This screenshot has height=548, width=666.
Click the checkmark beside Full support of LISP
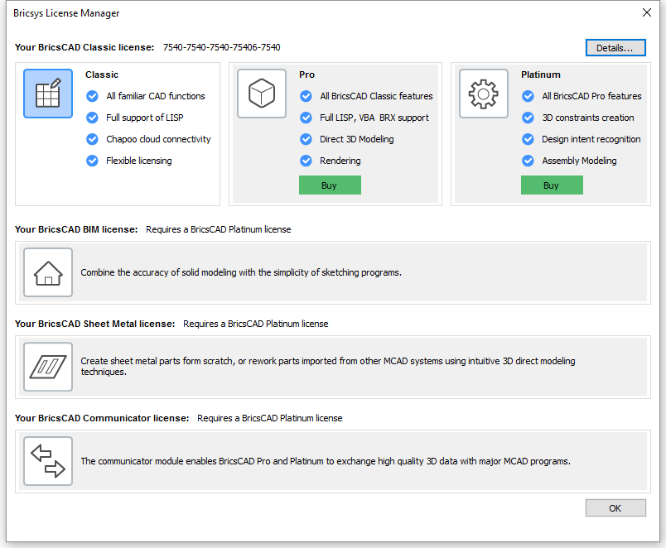pos(92,118)
